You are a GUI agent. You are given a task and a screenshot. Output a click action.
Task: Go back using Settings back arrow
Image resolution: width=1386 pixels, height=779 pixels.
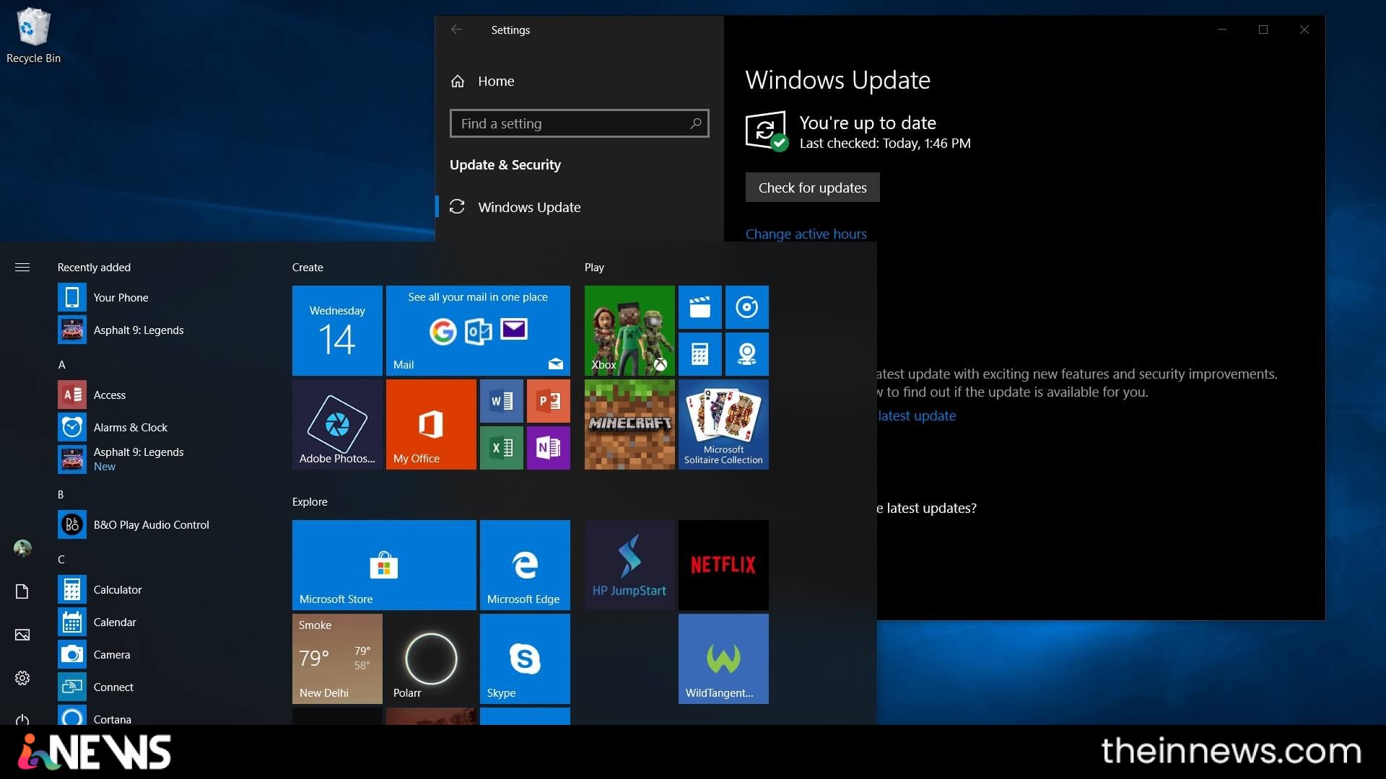tap(456, 30)
